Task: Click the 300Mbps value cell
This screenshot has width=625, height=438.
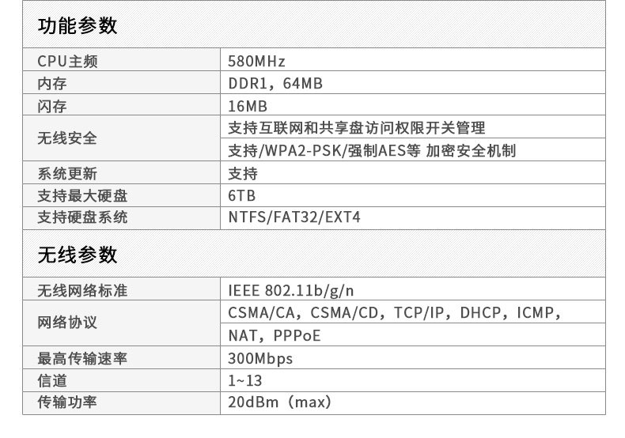Action: (260, 359)
